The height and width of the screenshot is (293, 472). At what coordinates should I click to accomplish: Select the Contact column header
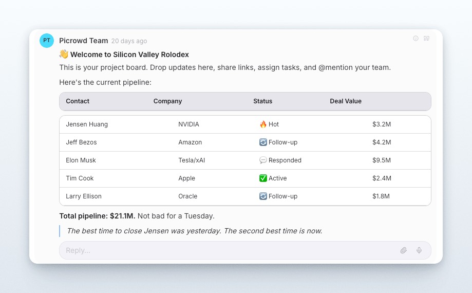point(78,101)
